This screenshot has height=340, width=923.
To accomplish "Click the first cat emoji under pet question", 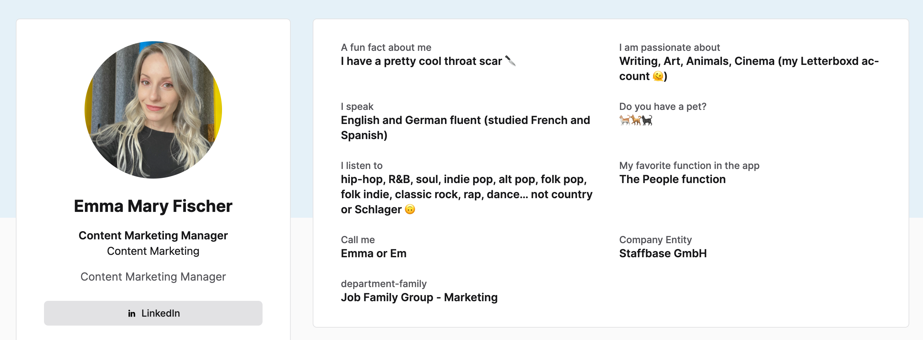I will point(624,120).
